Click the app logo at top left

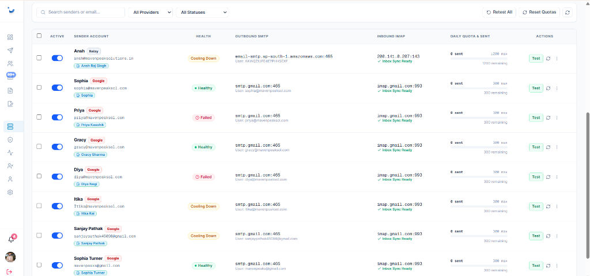[11, 10]
